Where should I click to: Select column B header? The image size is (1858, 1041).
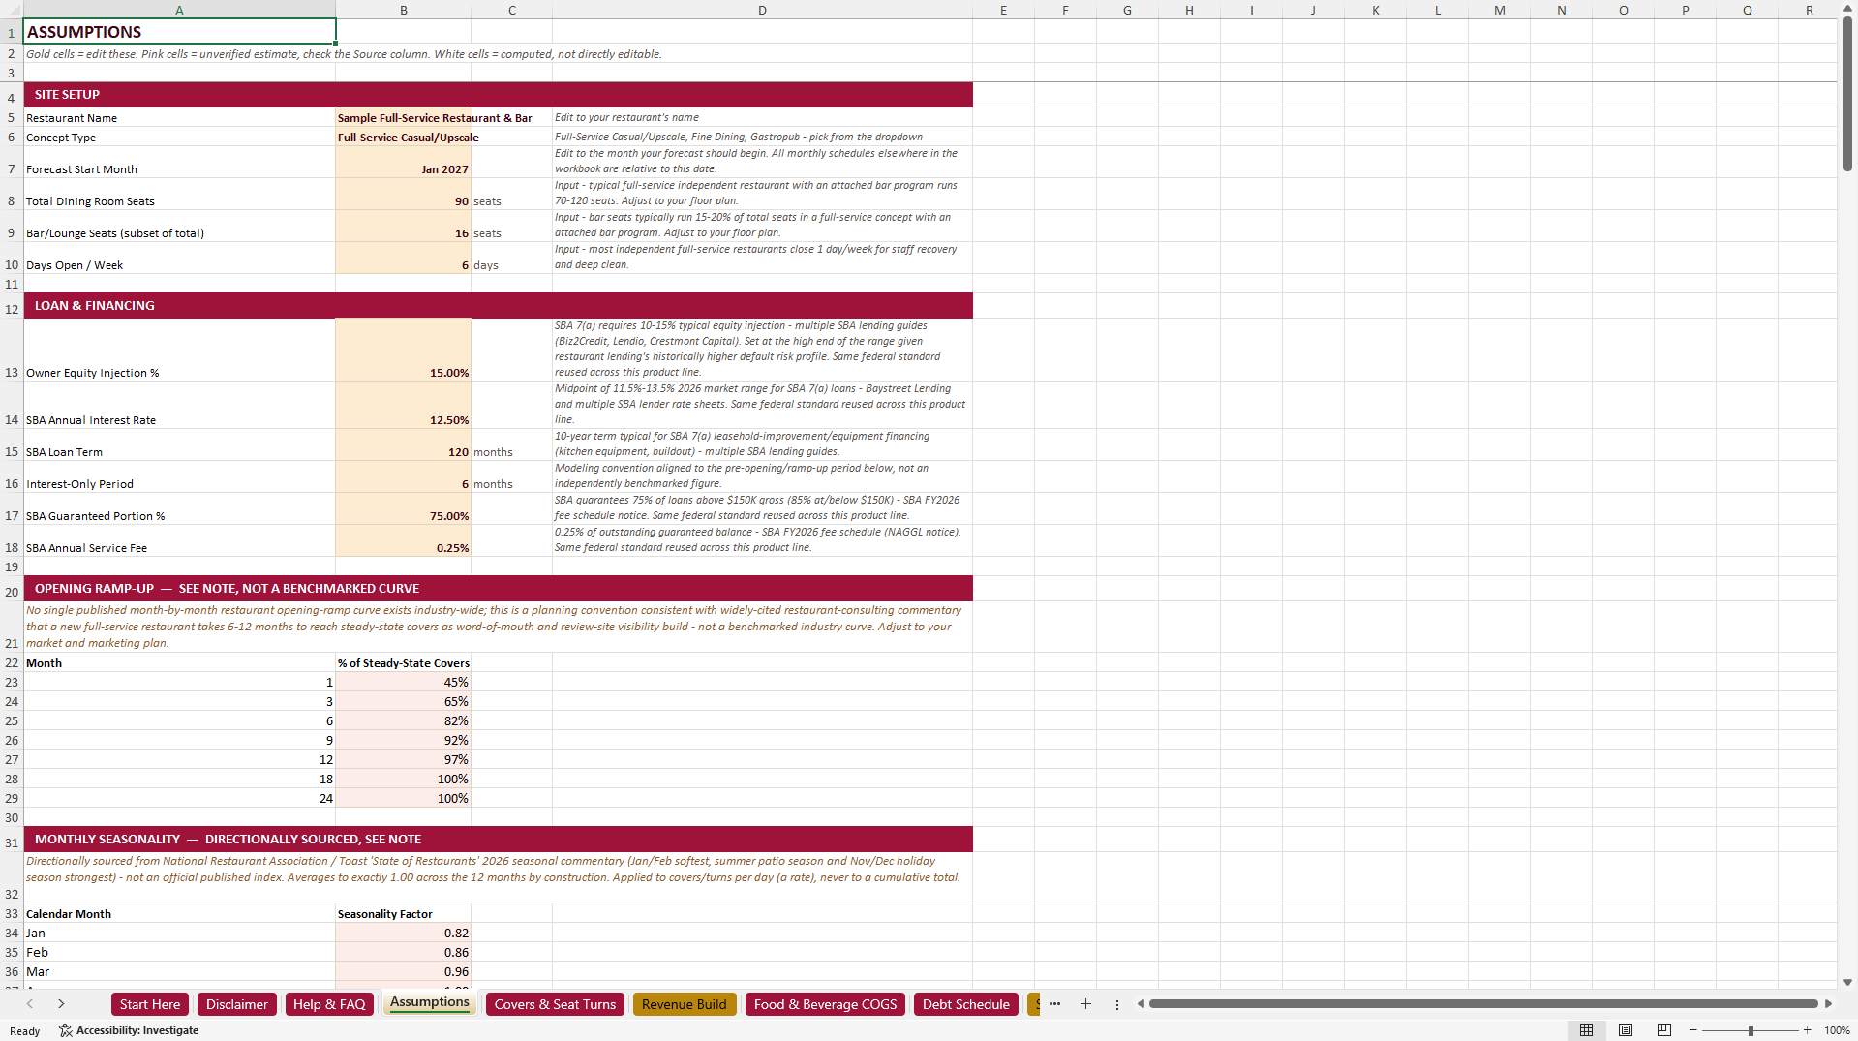tap(404, 10)
